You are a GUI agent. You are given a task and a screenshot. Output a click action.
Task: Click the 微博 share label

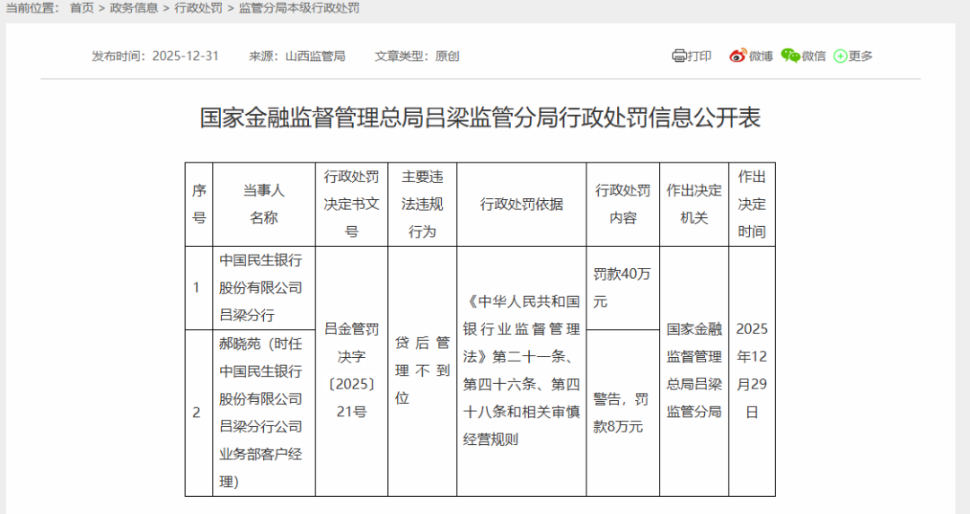click(x=761, y=57)
